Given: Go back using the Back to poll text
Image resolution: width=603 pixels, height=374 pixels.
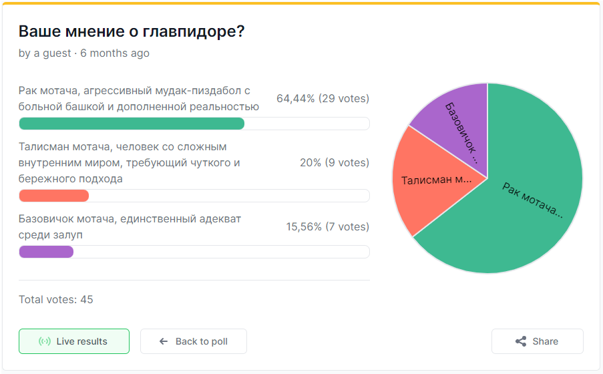Looking at the screenshot, I should (x=201, y=341).
